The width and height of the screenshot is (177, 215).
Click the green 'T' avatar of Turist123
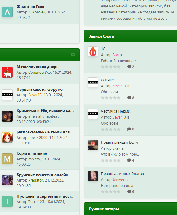7,202
